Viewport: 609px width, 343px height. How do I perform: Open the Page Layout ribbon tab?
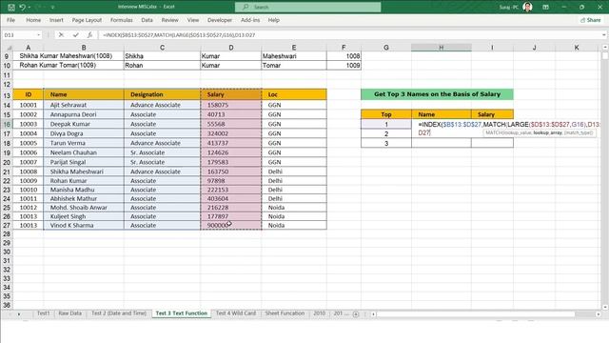pyautogui.click(x=87, y=20)
